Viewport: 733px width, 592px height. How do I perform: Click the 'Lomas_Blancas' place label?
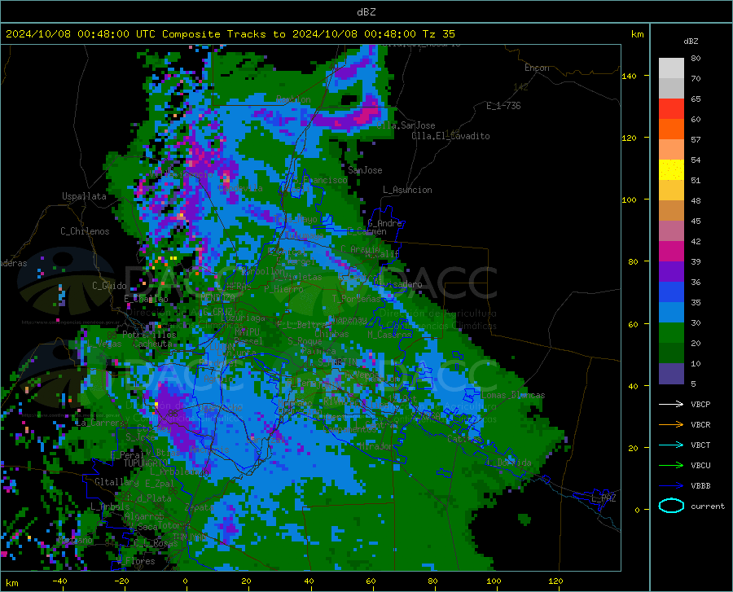(x=513, y=395)
